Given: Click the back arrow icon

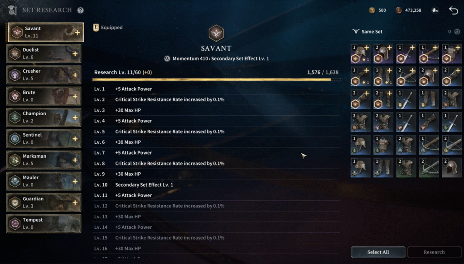Looking at the screenshot, I should click(453, 10).
